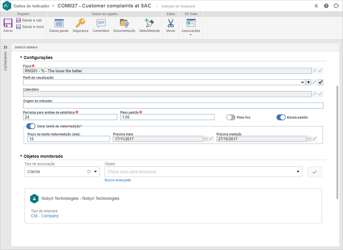
Task: Click the Próxima medição date field
Action: [261, 139]
